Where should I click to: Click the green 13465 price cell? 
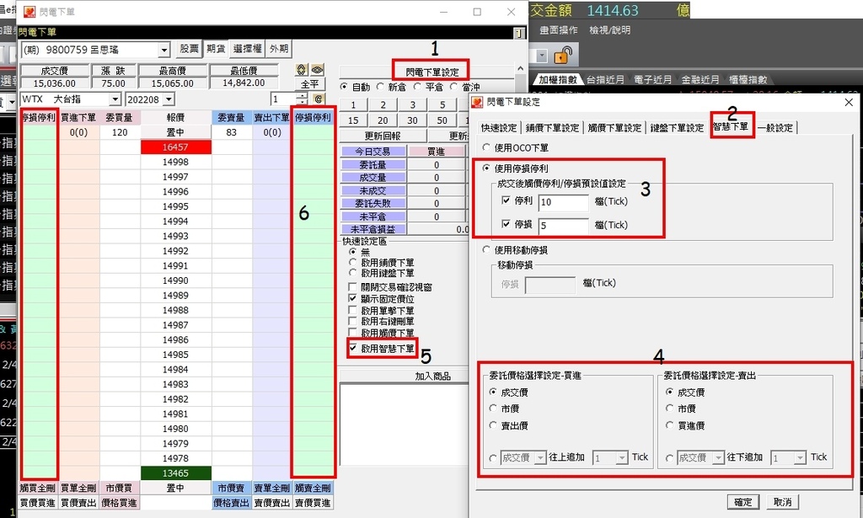point(175,473)
